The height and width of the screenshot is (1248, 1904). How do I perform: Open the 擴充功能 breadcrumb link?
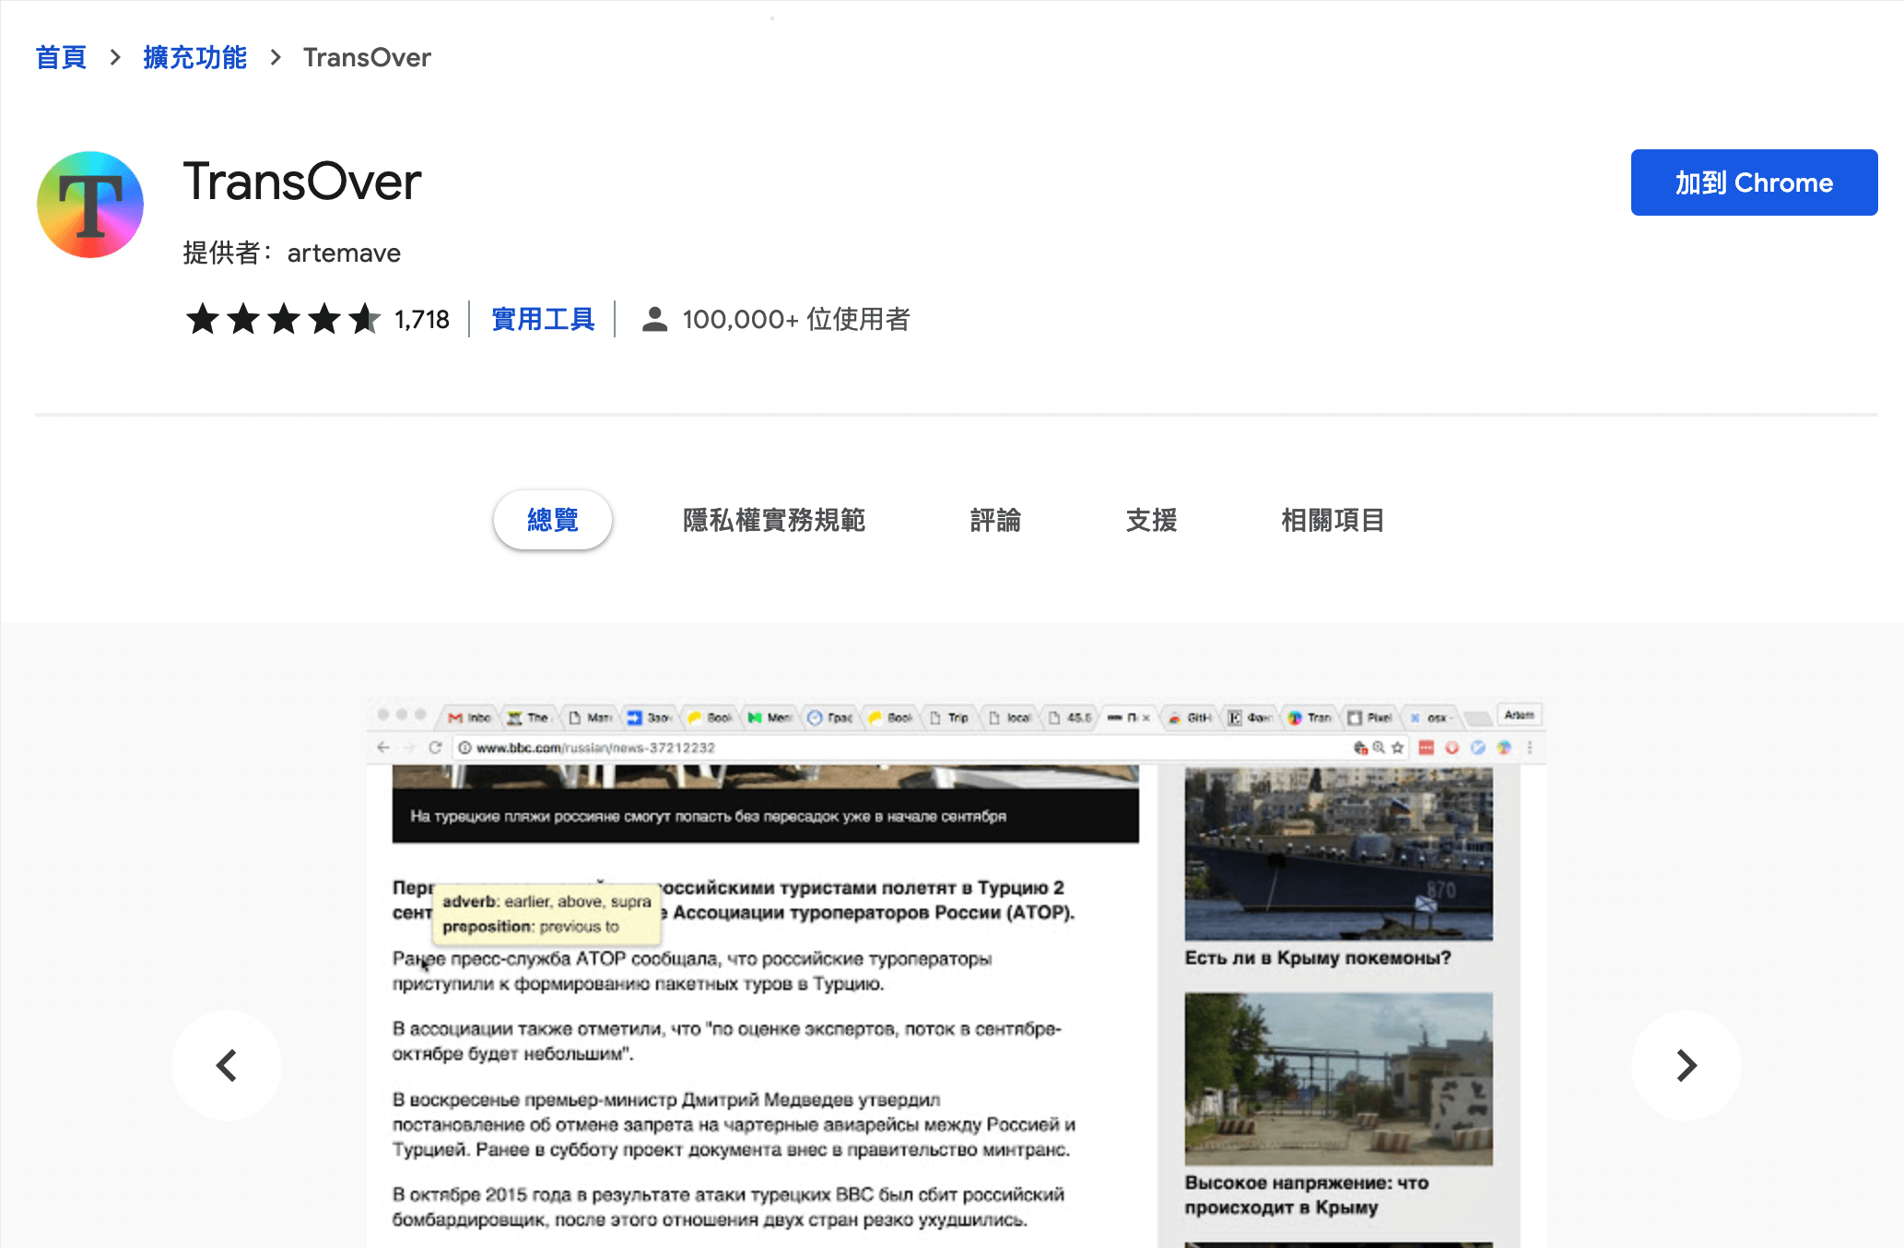click(x=194, y=57)
